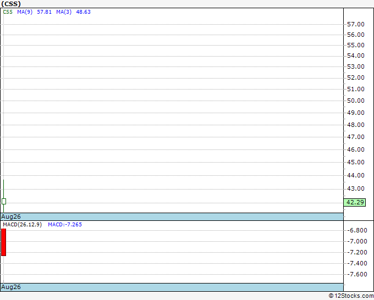Select the green CSS ticker legend label

point(8,12)
